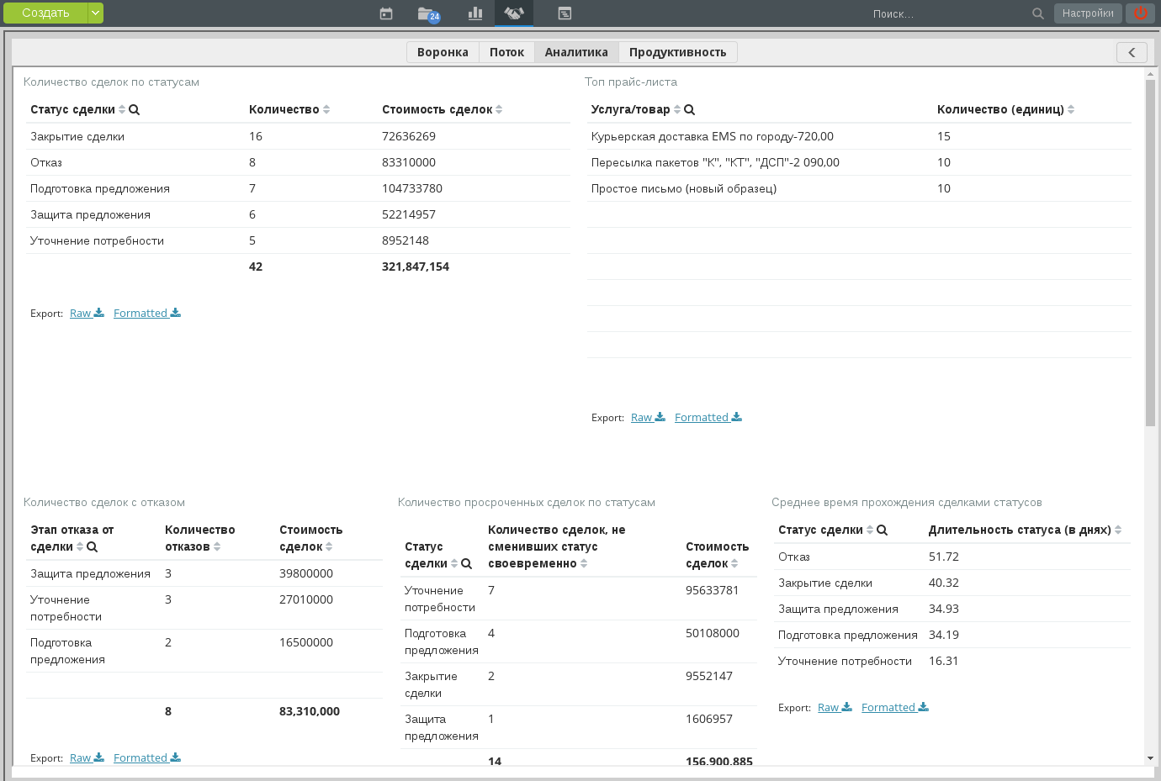Click the value 51.72 for Отказ duration
The height and width of the screenshot is (781, 1161).
(x=944, y=557)
